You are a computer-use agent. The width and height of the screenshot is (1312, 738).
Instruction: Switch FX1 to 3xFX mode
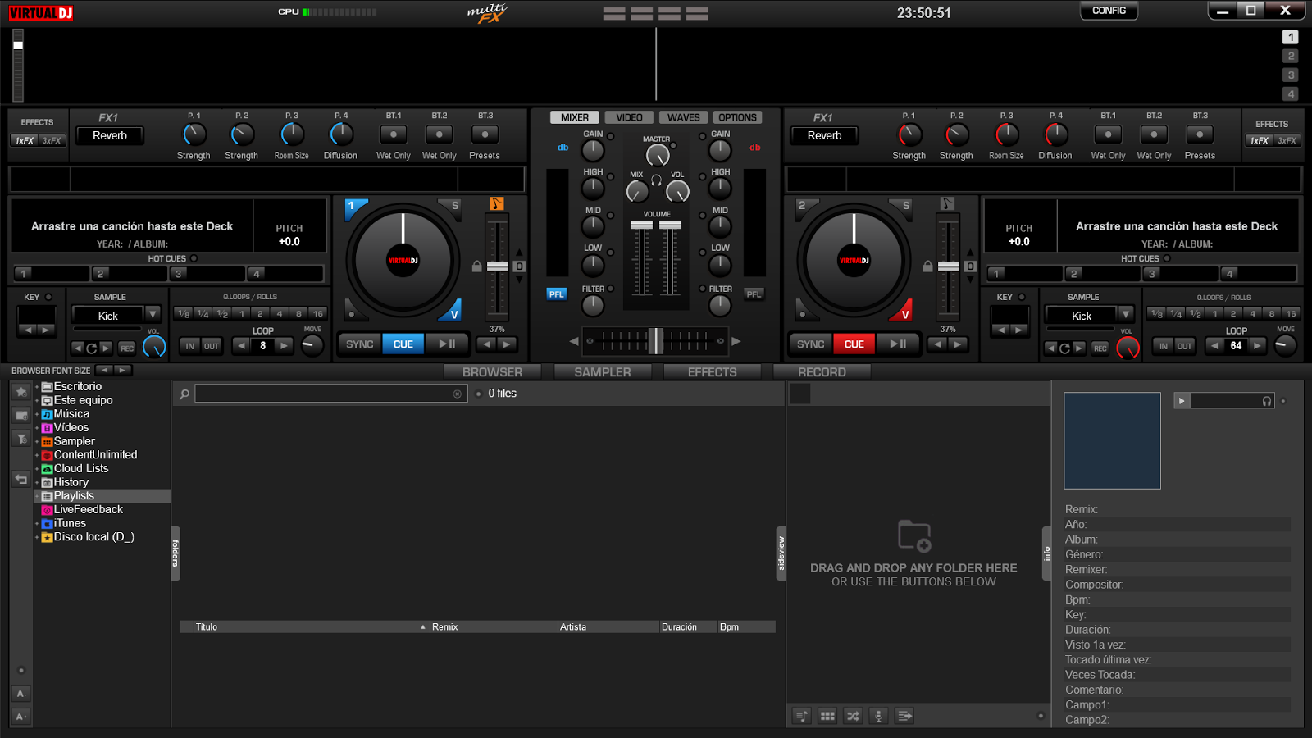click(x=49, y=141)
